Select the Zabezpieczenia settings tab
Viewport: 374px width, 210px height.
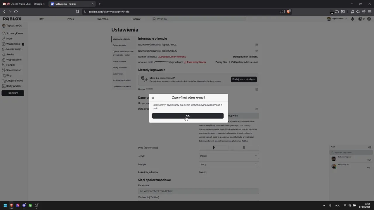[x=120, y=45]
